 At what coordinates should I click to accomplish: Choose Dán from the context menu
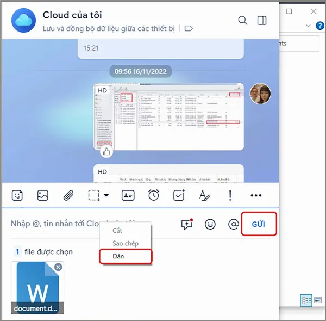point(126,256)
